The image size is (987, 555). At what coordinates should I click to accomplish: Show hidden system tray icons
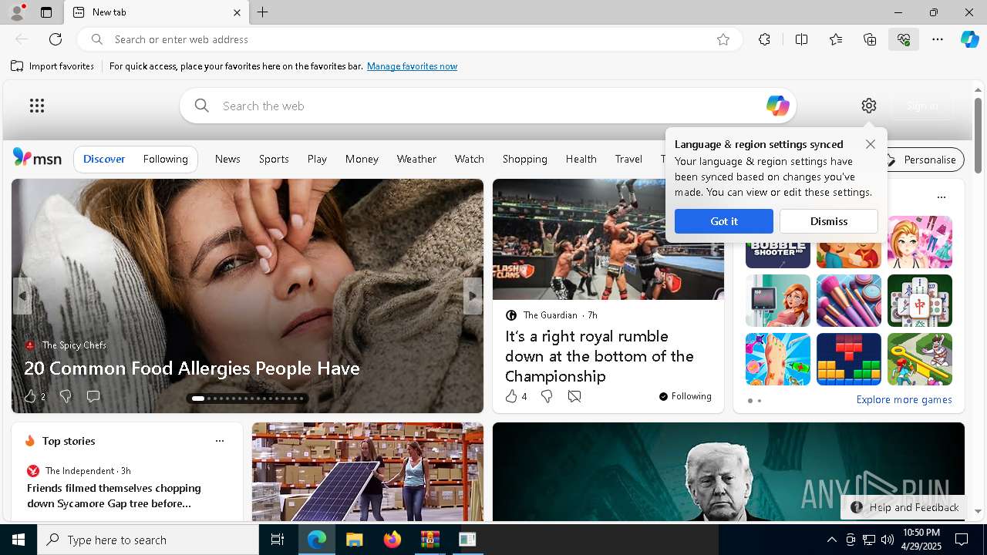(x=831, y=540)
